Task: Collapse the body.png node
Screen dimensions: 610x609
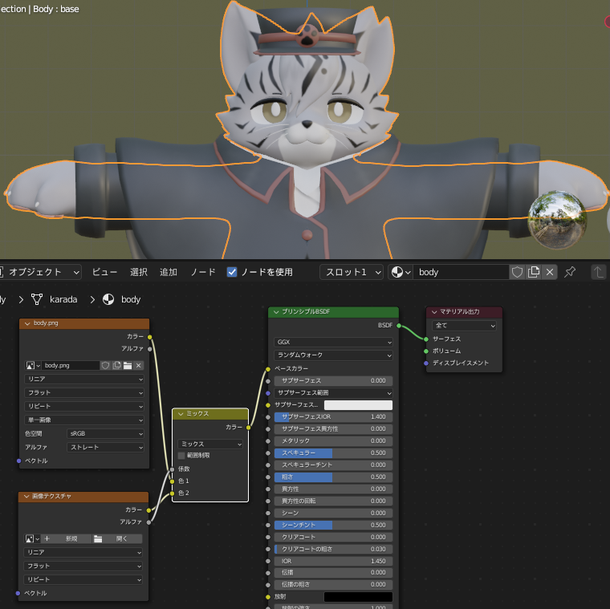Action: tap(27, 323)
